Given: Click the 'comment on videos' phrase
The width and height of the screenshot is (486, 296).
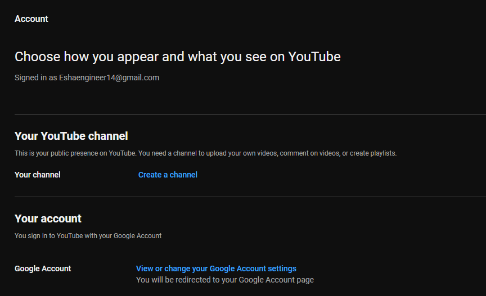Looking at the screenshot, I should [309, 153].
